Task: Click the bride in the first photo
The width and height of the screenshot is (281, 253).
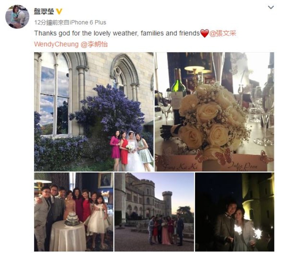Action: point(133,152)
